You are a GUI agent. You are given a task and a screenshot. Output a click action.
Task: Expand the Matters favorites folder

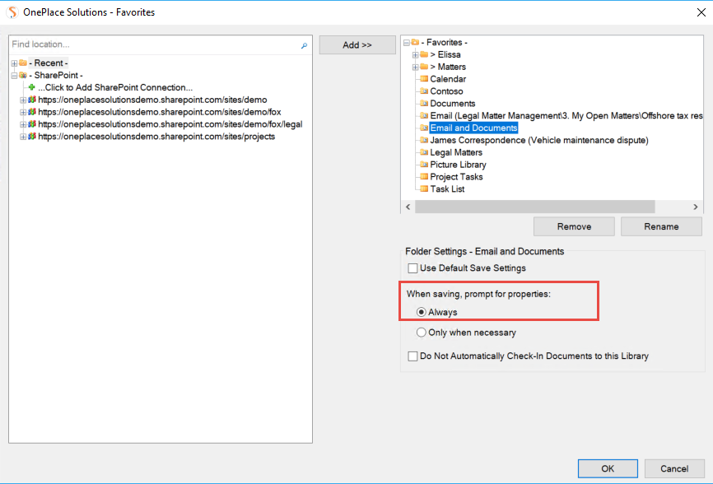[415, 67]
